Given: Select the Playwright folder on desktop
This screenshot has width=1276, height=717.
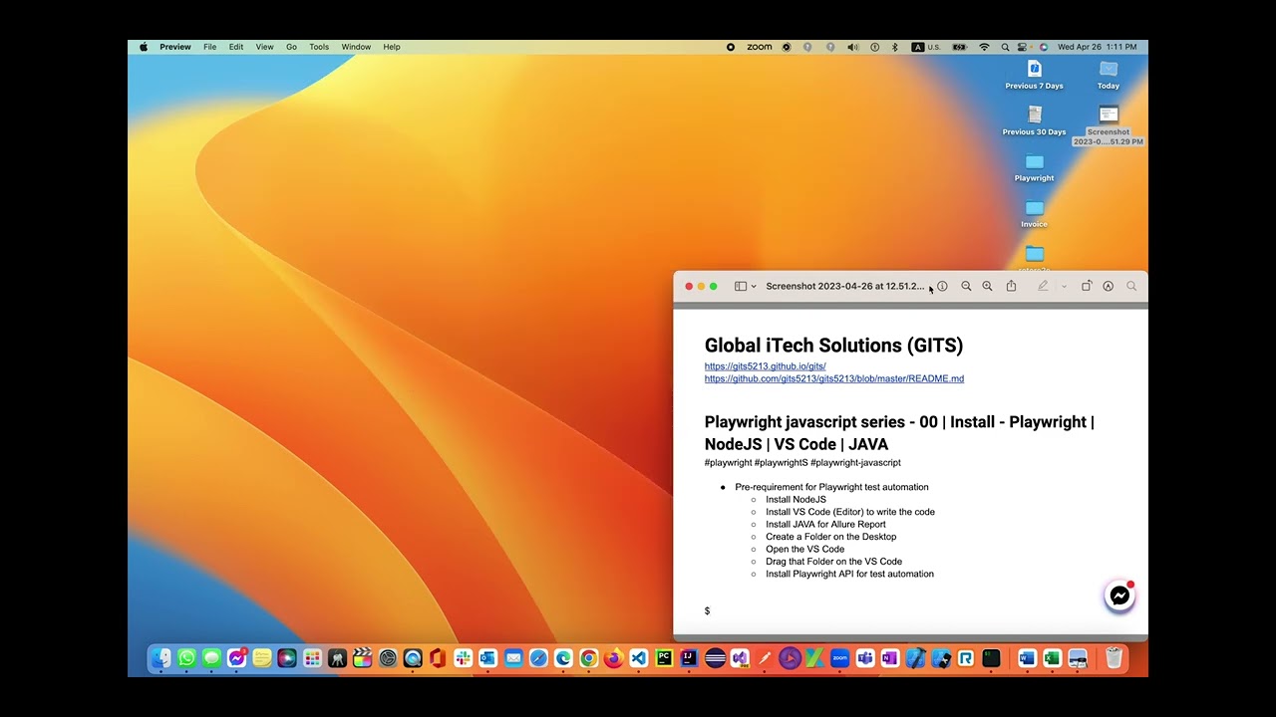Looking at the screenshot, I should click(x=1034, y=166).
